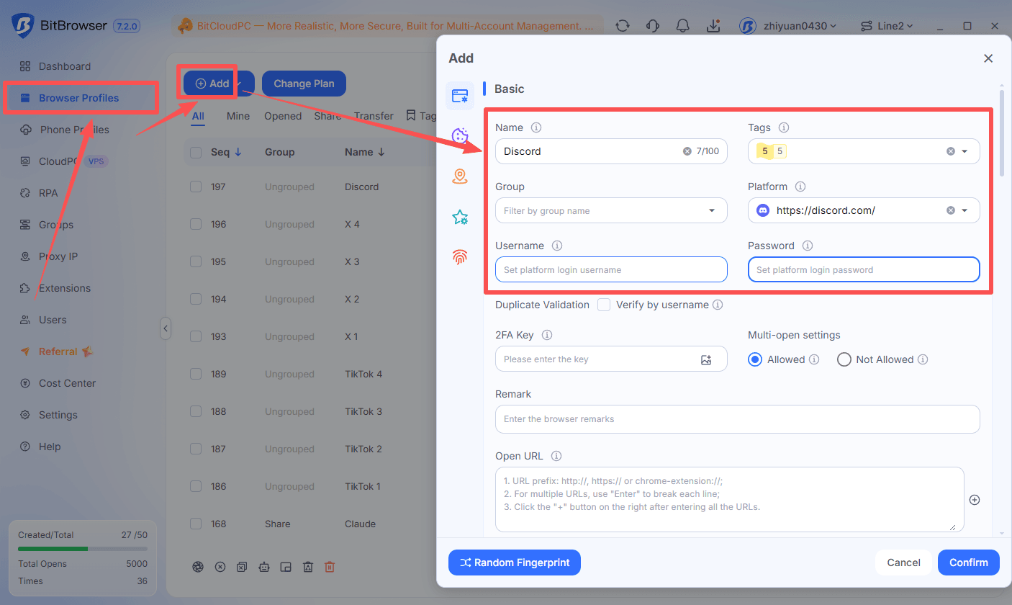
Task: Click the scan icon in the 2FA Key field
Action: point(706,359)
